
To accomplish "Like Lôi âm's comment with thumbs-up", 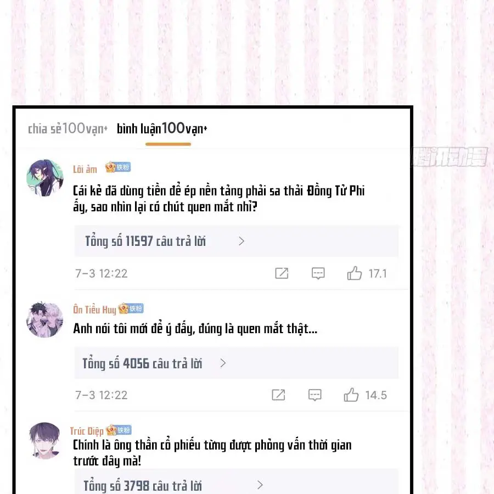I will (x=355, y=273).
